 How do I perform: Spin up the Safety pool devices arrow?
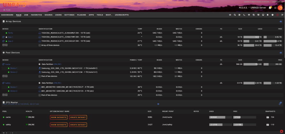[x=6, y=95]
